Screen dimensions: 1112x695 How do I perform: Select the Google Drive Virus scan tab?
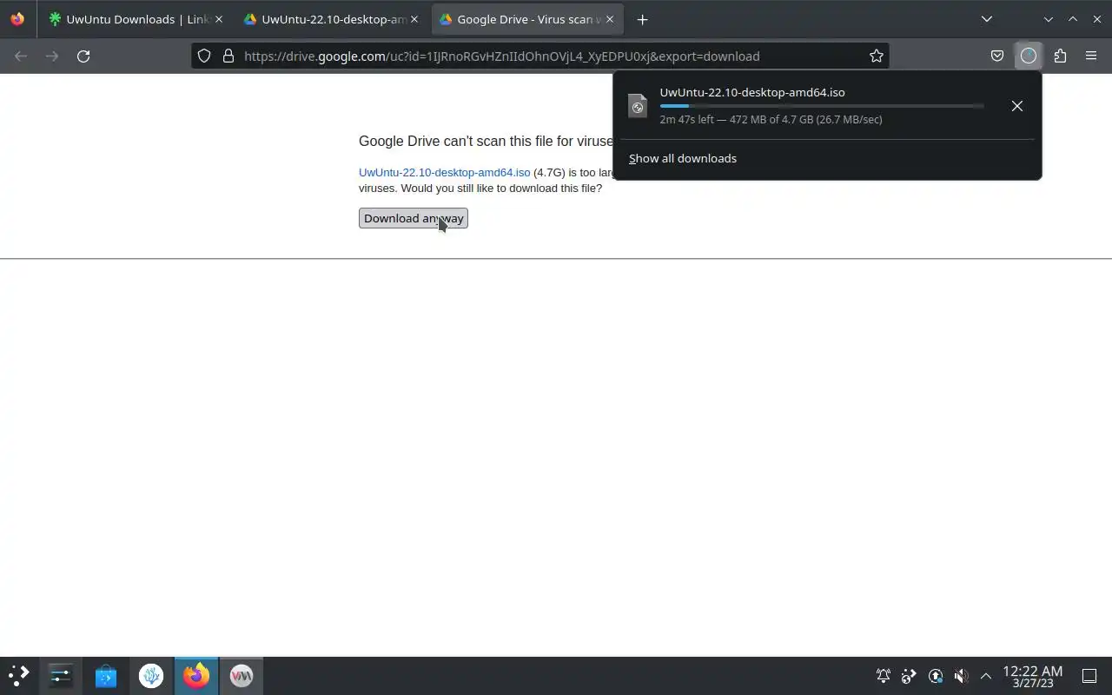tap(527, 19)
